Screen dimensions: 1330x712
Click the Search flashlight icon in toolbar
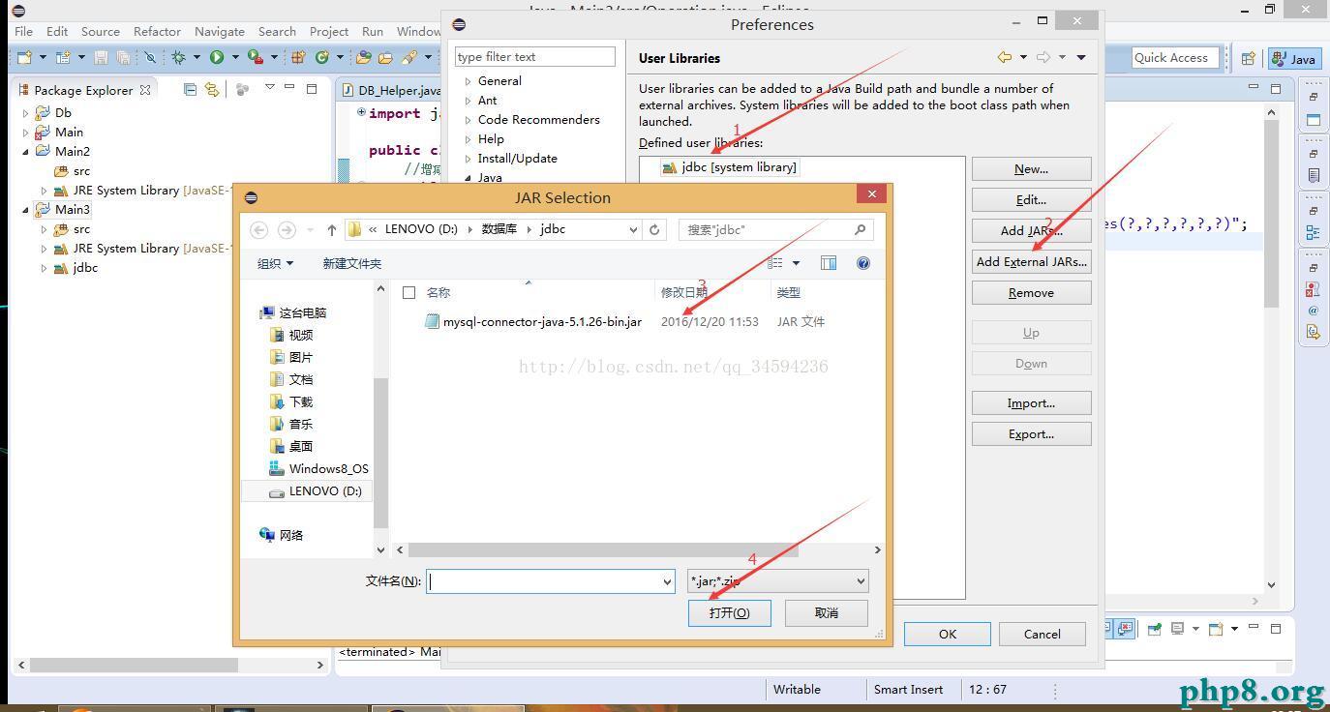tap(409, 58)
